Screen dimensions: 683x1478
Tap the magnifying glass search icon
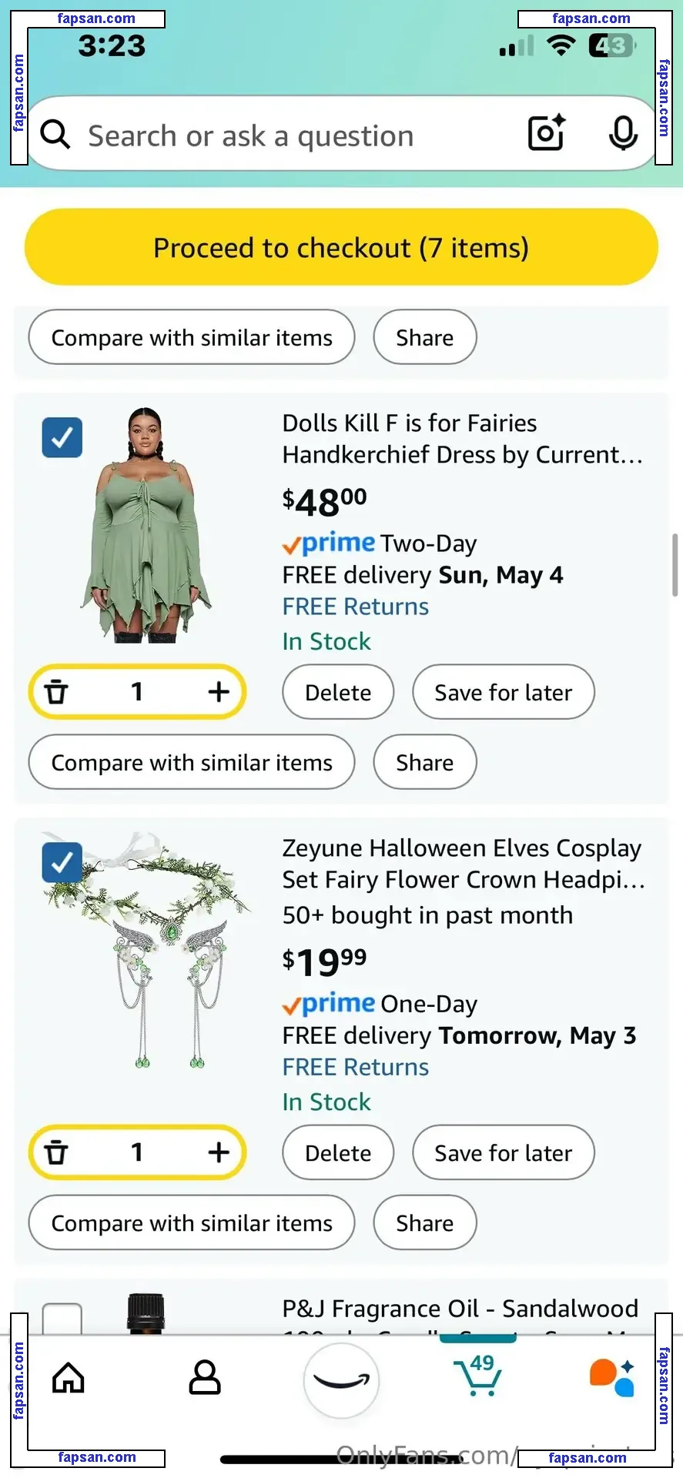[x=55, y=134]
